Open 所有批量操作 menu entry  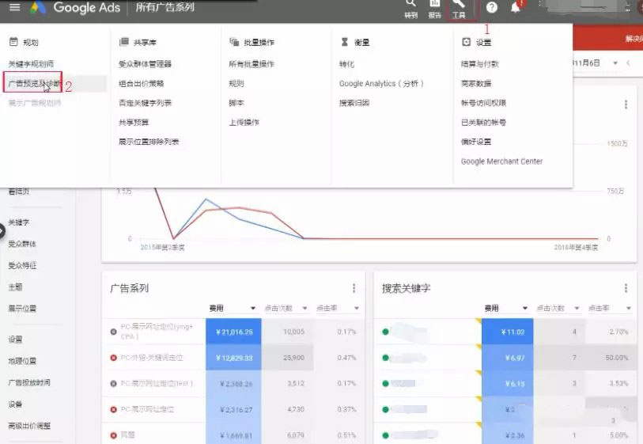click(x=252, y=64)
